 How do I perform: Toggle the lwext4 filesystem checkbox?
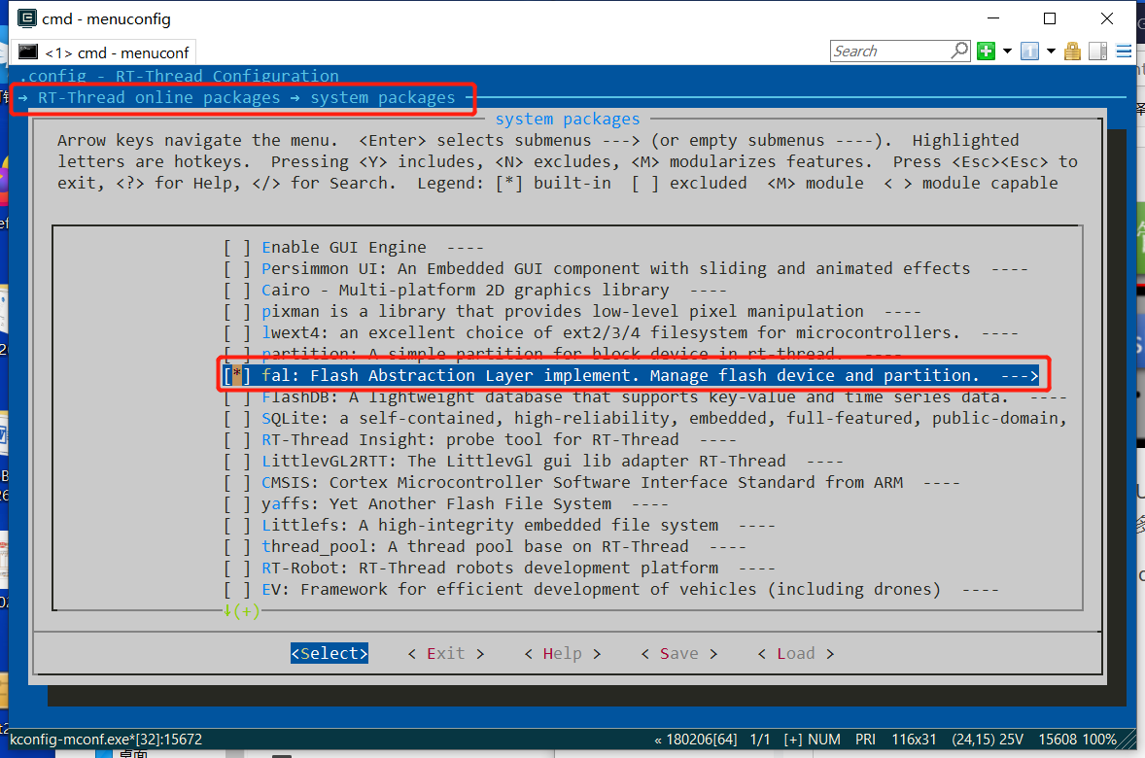pyautogui.click(x=237, y=333)
